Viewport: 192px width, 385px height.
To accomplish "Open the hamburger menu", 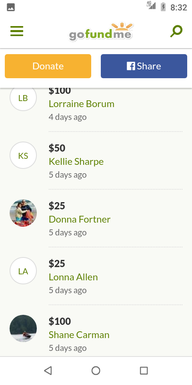I will click(x=17, y=31).
